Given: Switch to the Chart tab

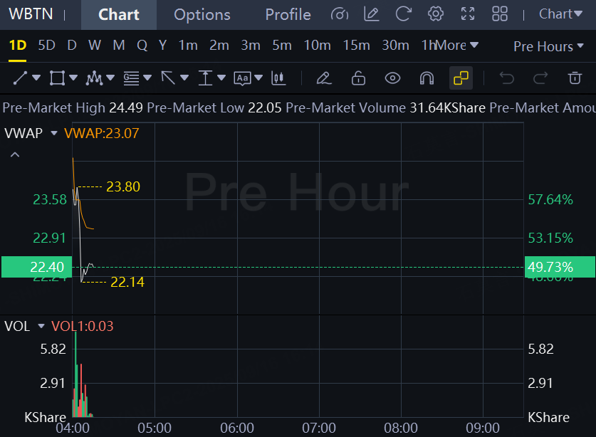Looking at the screenshot, I should tap(119, 14).
